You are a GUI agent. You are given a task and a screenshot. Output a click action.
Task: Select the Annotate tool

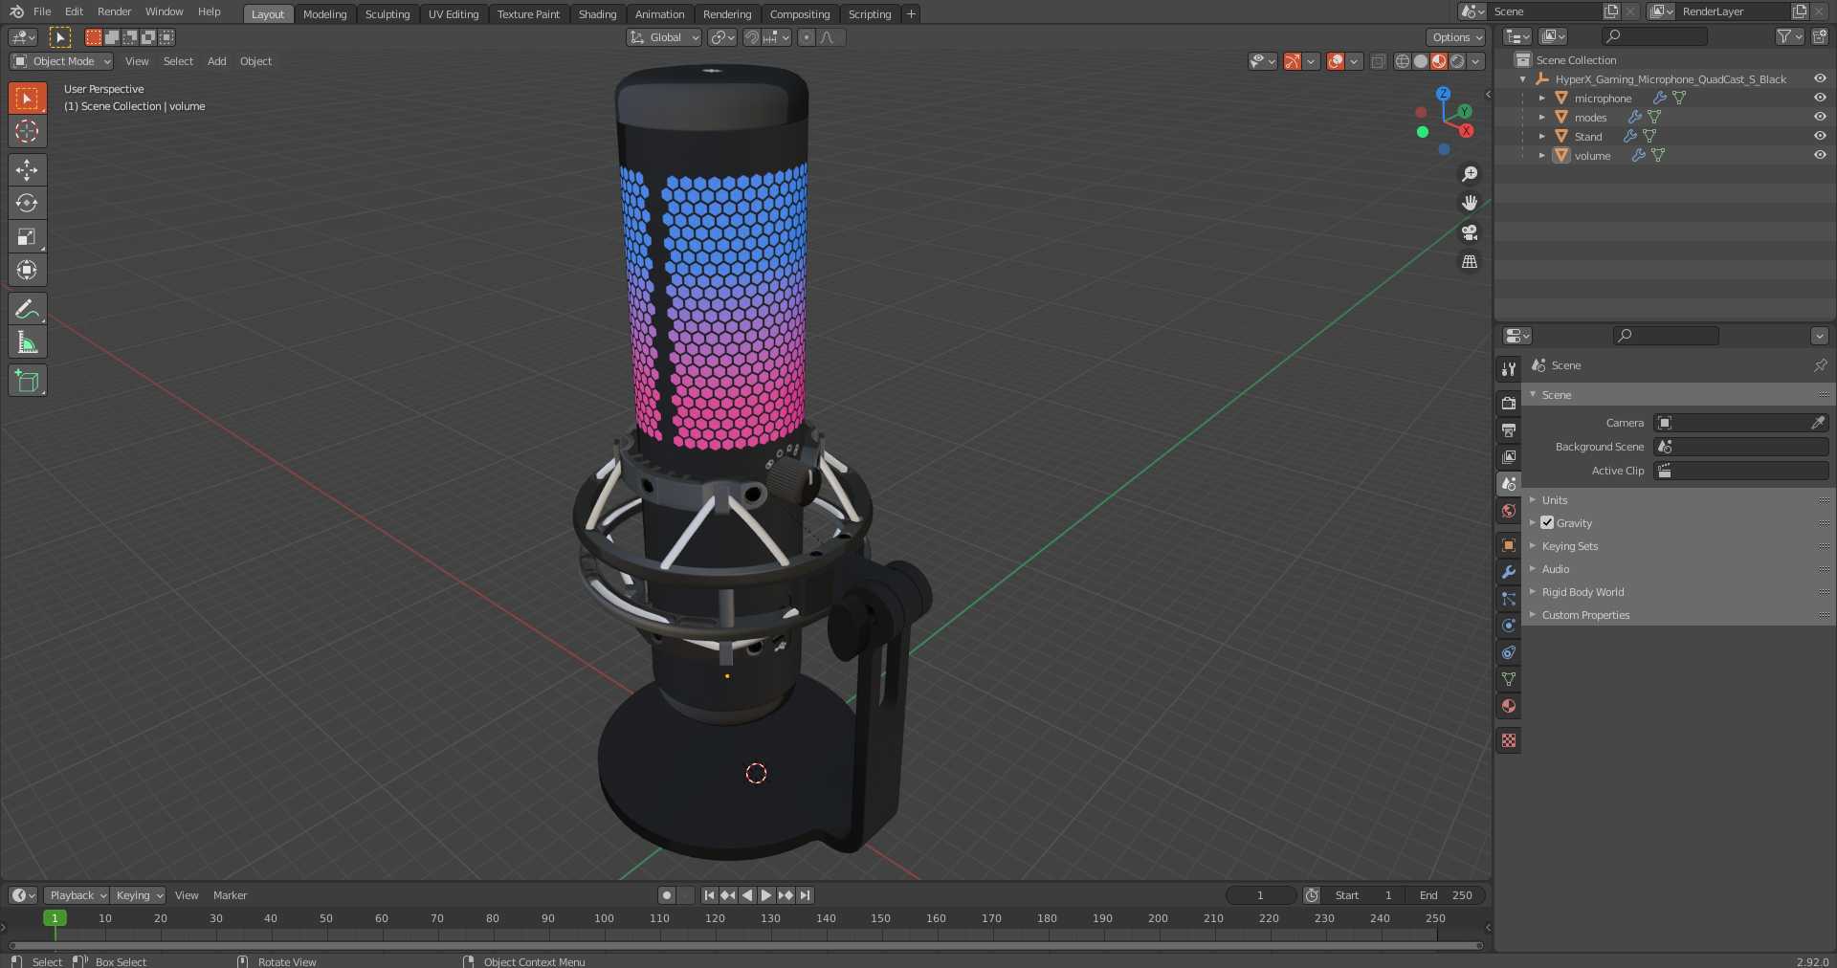(27, 309)
